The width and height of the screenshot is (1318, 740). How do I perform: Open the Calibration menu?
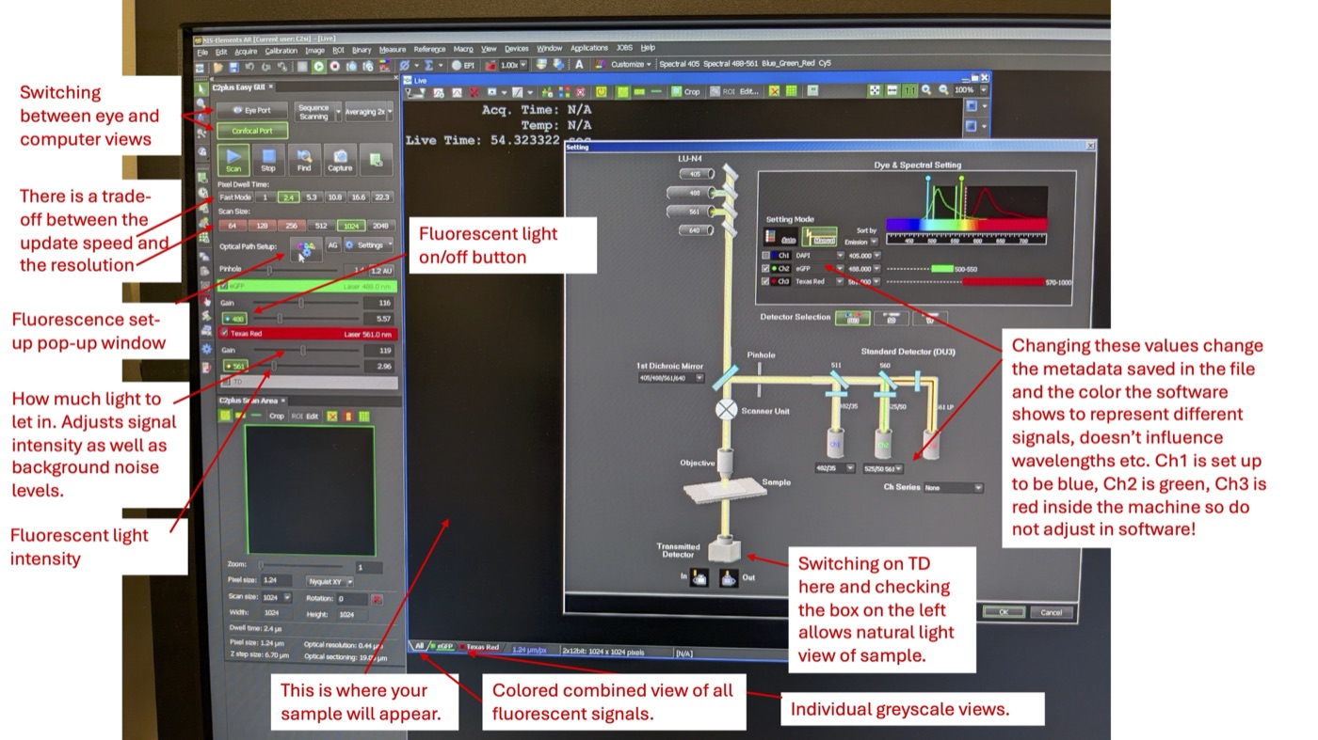[281, 51]
